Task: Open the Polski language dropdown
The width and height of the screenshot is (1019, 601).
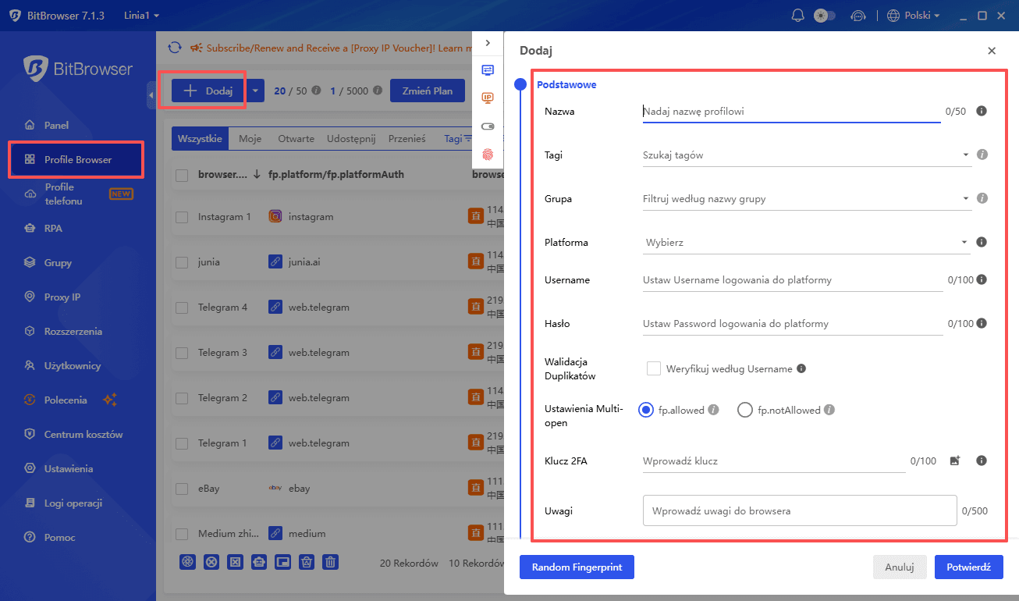Action: (913, 16)
